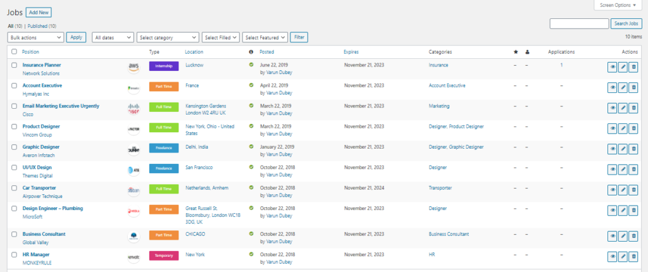View the Insurance Planner job via eye icon
Image resolution: width=648 pixels, height=272 pixels.
click(612, 67)
